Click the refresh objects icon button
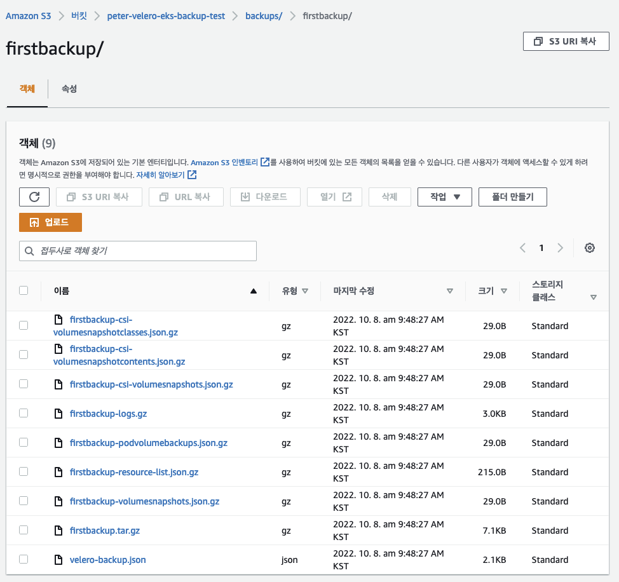The height and width of the screenshot is (582, 619). pos(34,197)
